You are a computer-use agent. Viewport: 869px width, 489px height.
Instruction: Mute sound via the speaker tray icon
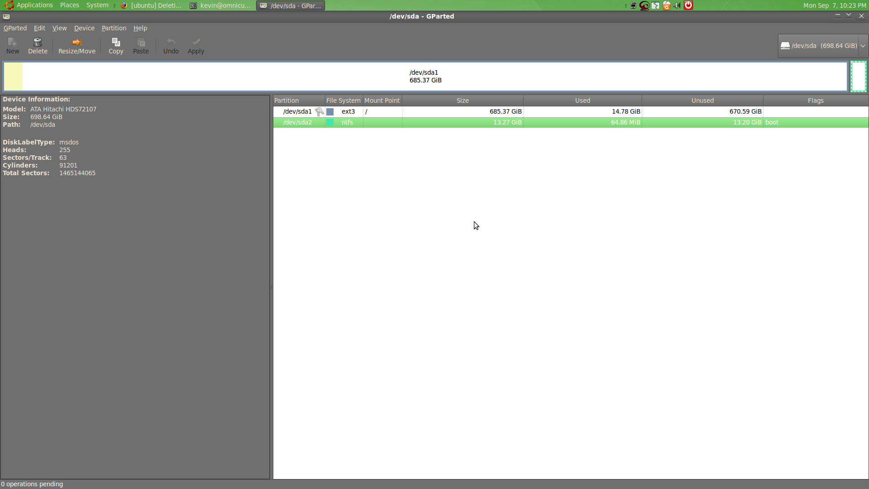tap(676, 5)
